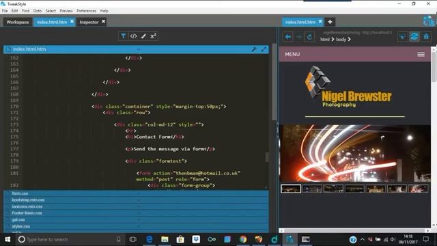Expand the editor using the arrows icon

pos(264,49)
